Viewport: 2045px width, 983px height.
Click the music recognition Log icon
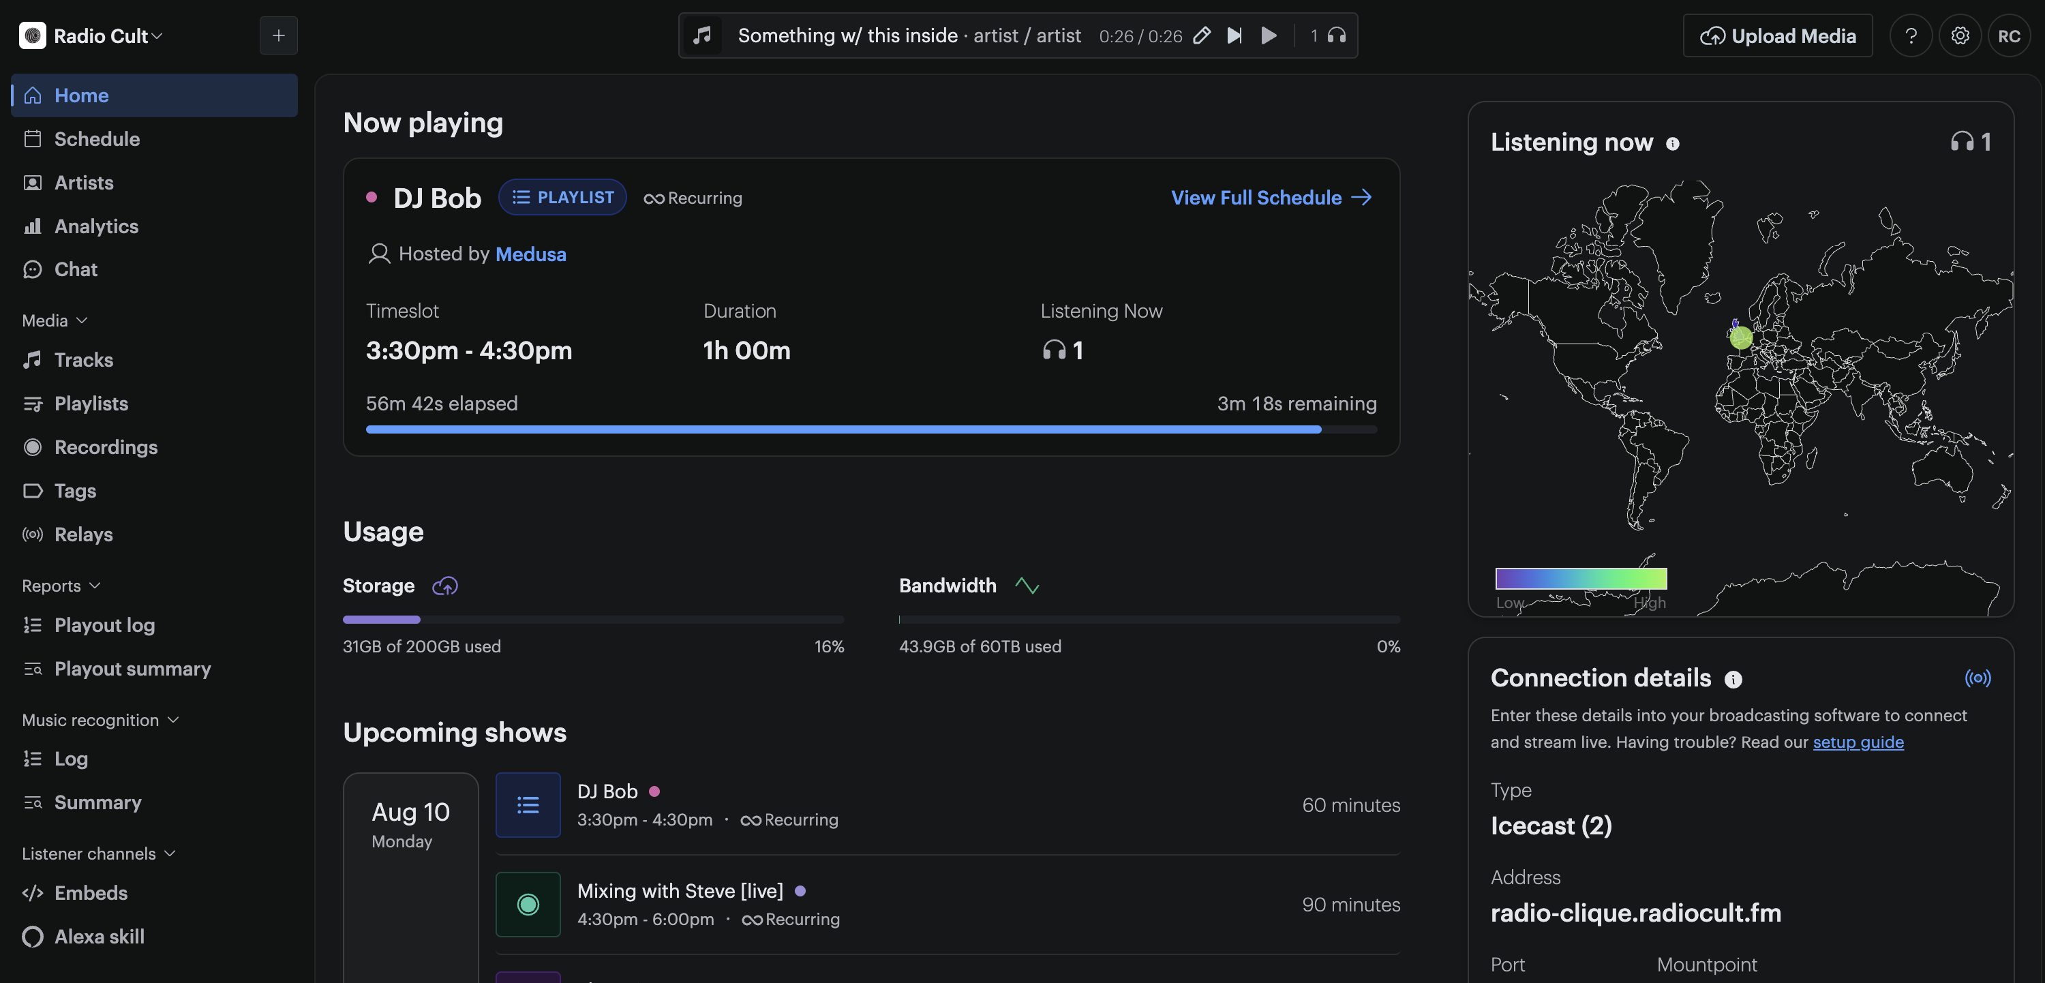pos(33,758)
